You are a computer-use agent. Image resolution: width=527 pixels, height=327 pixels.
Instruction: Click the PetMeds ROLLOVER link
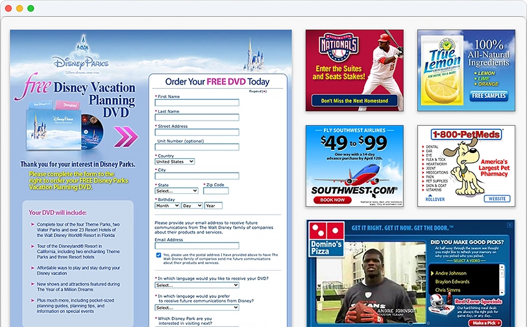click(x=435, y=199)
